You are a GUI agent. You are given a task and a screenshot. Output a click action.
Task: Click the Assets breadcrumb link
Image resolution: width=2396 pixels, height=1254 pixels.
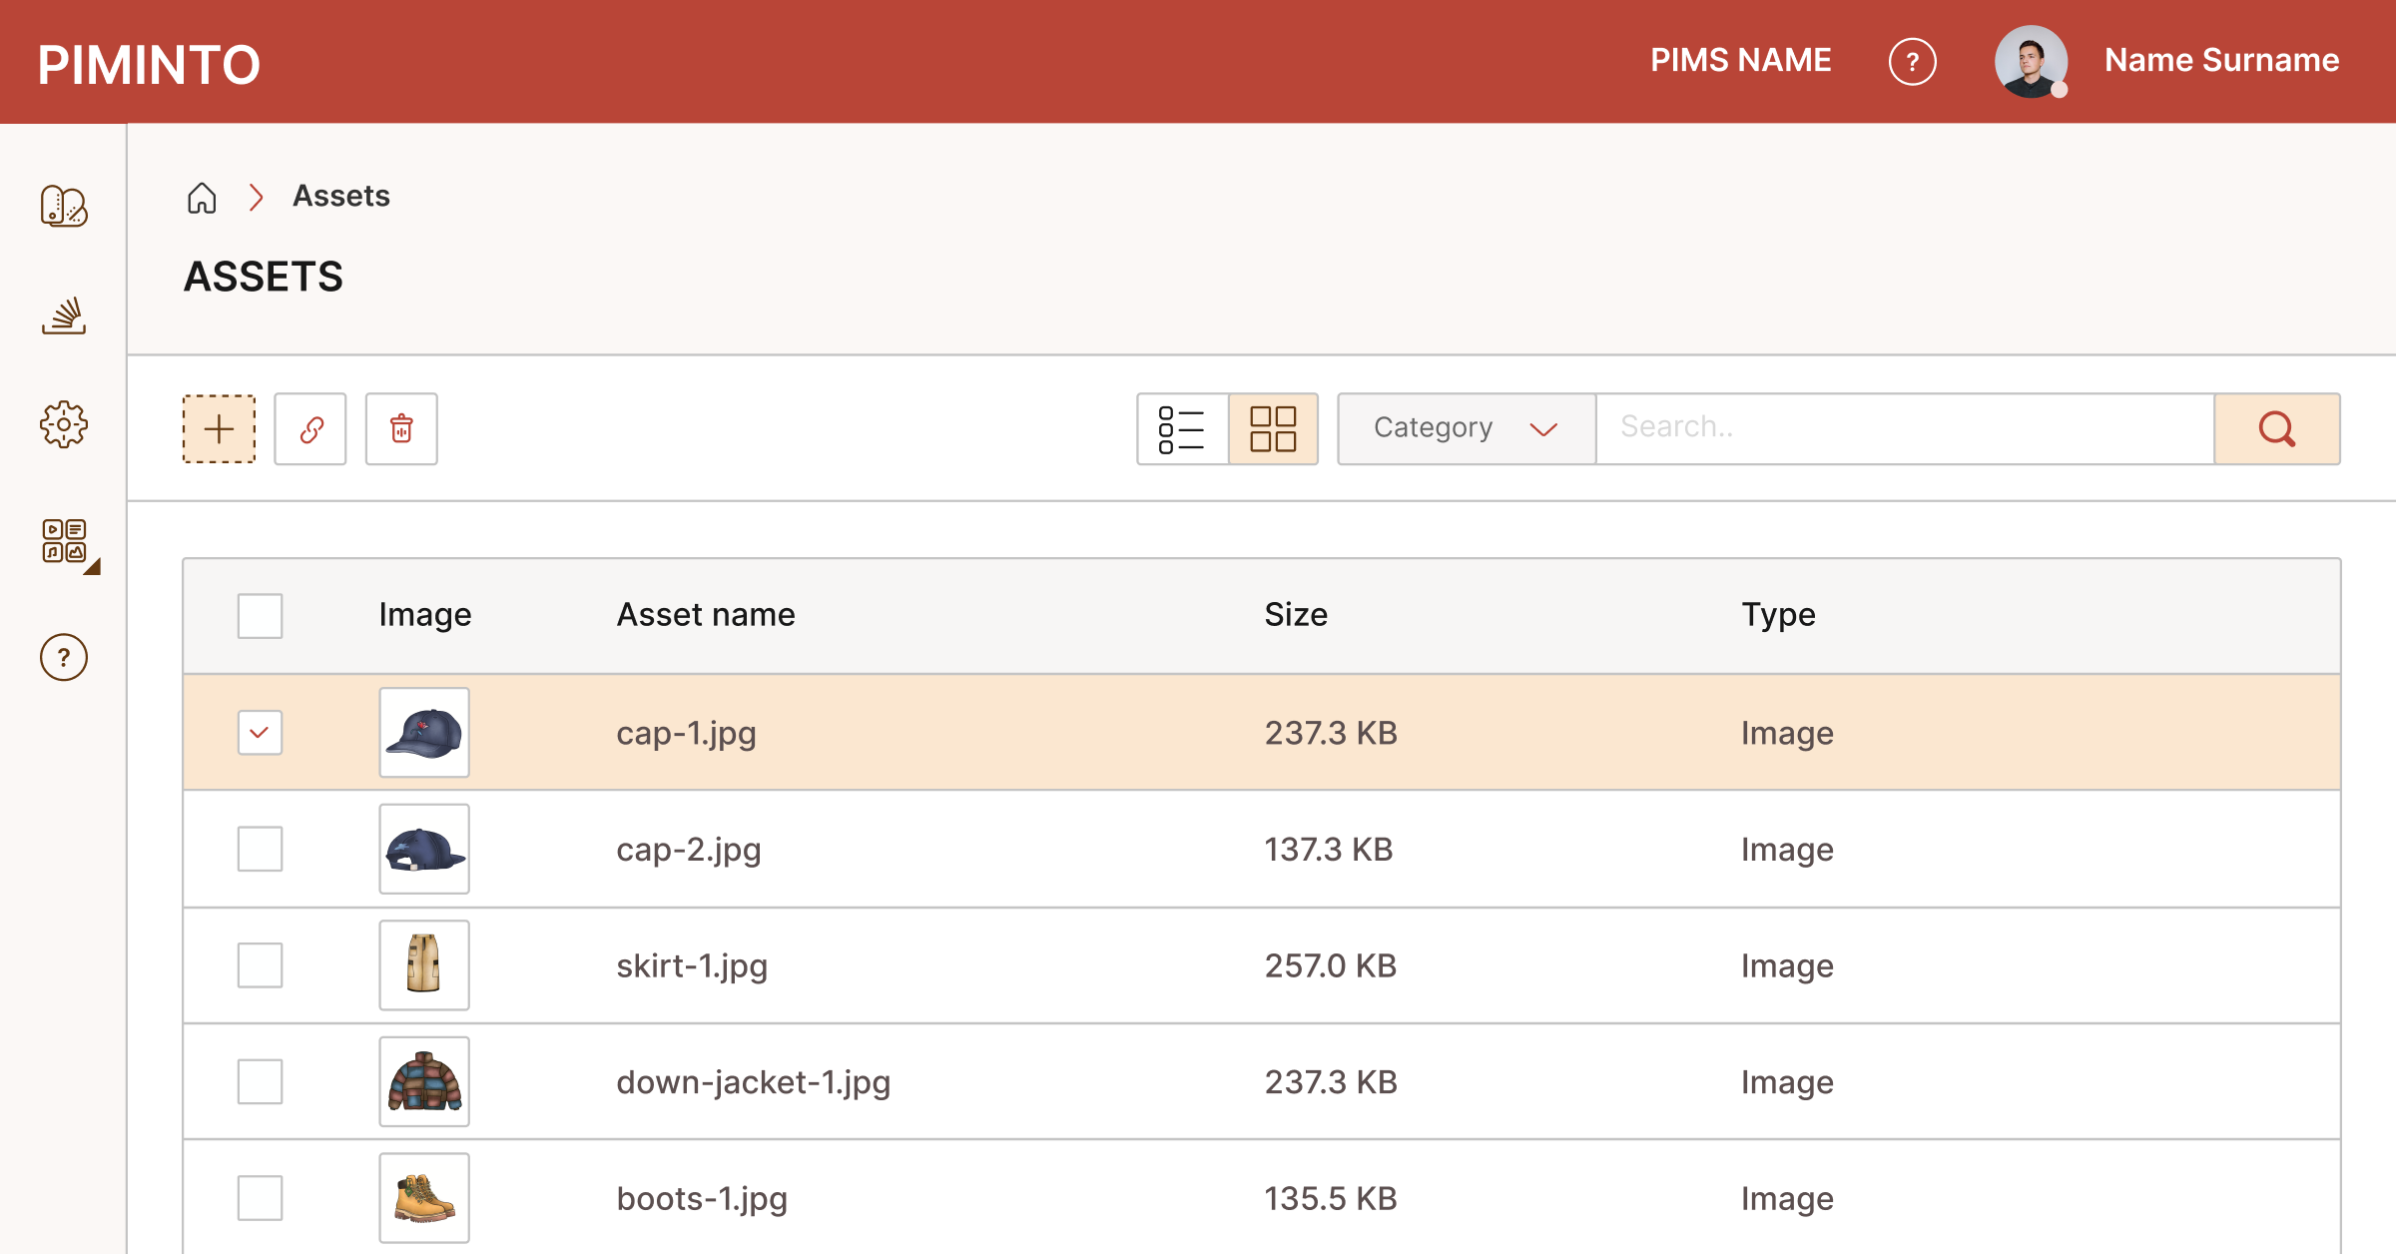pyautogui.click(x=340, y=197)
